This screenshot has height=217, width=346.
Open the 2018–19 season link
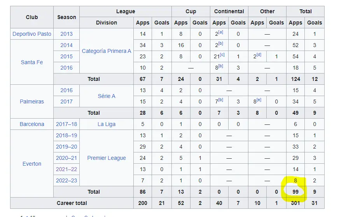click(x=66, y=136)
